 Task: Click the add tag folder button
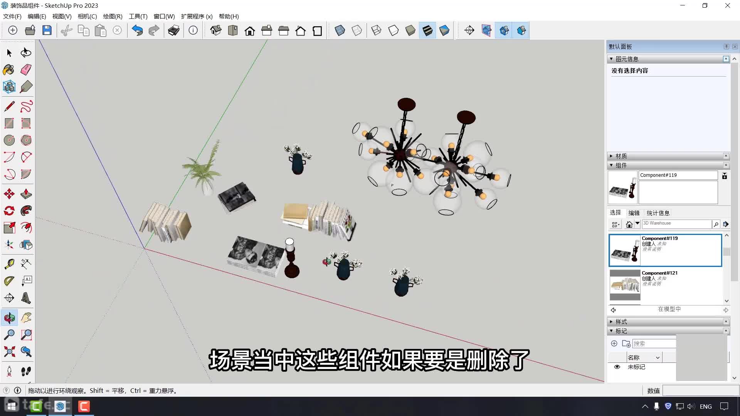626,343
